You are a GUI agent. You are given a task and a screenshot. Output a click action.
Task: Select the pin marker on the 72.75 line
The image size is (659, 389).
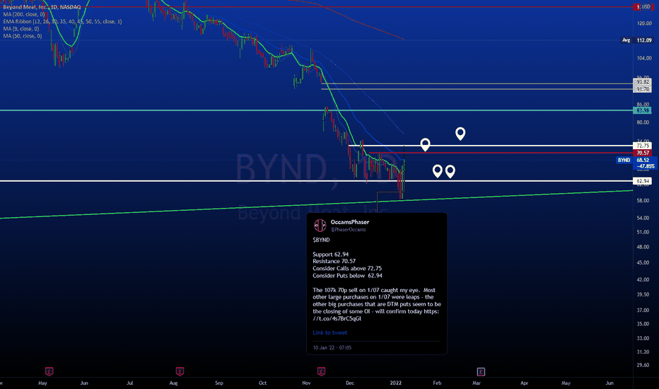click(426, 145)
